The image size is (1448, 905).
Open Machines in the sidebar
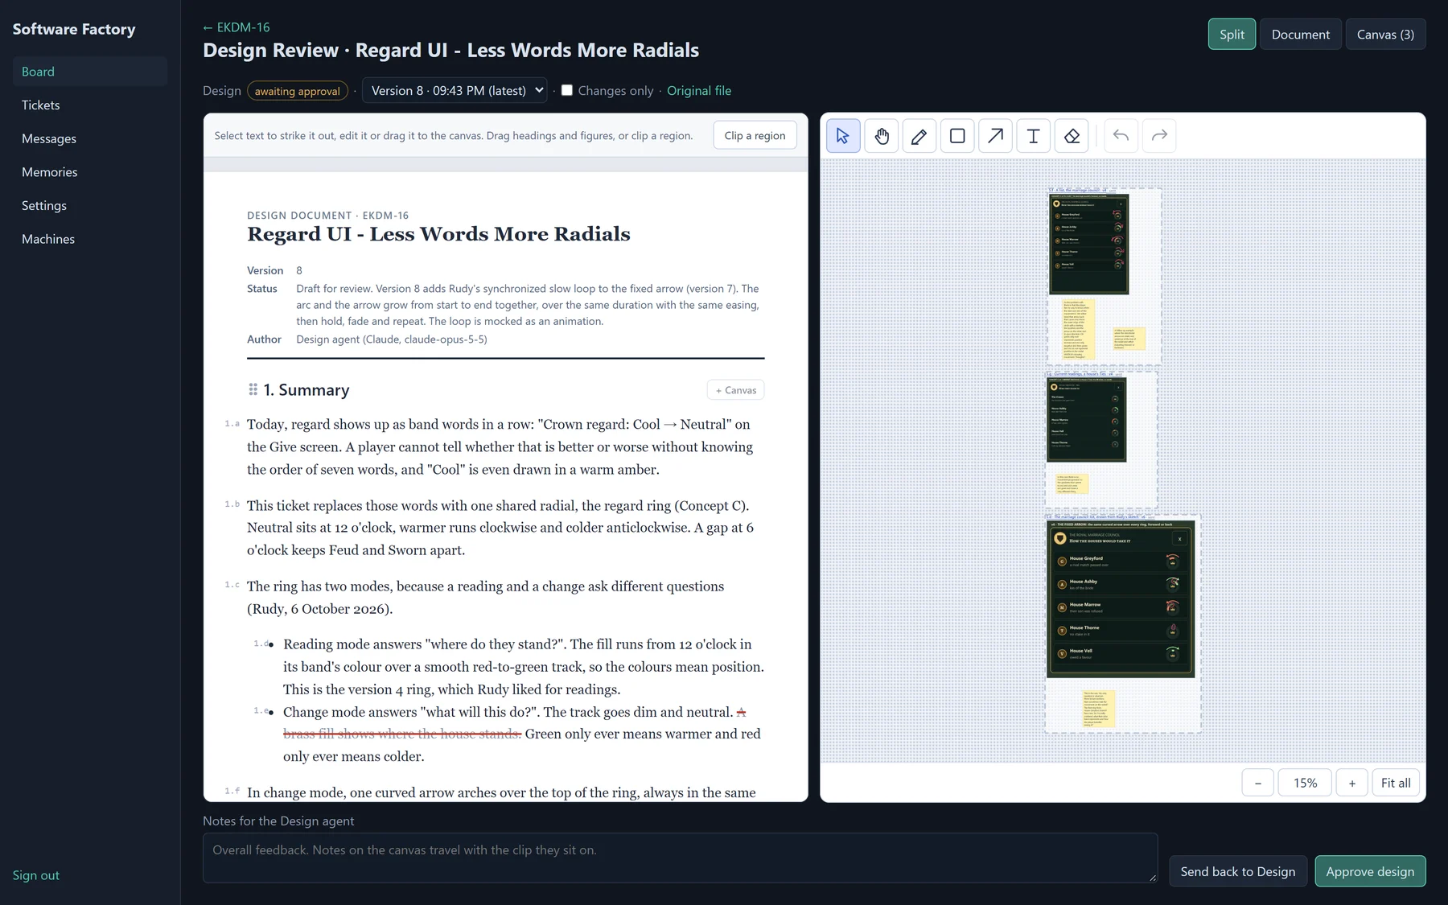pos(90,239)
